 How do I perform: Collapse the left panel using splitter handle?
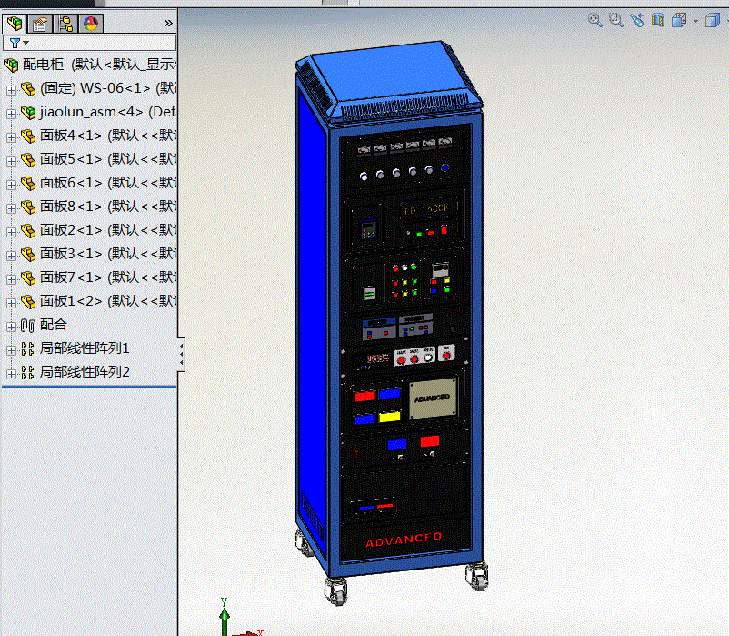click(x=181, y=354)
